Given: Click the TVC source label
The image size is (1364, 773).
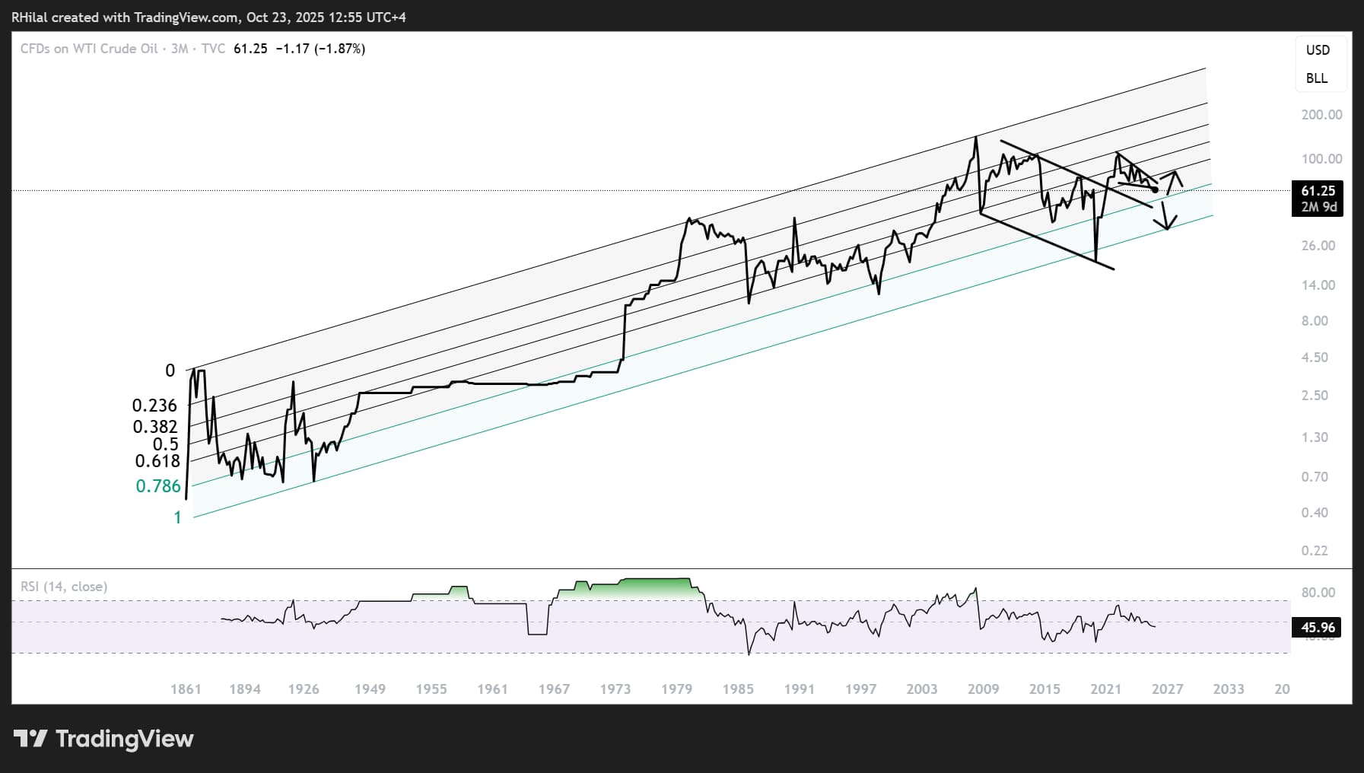Looking at the screenshot, I should coord(213,49).
